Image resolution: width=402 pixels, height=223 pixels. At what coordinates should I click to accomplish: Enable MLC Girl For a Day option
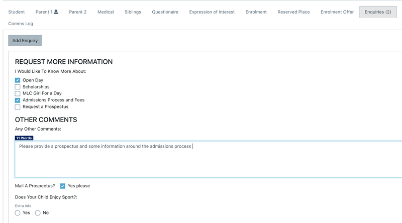click(18, 93)
